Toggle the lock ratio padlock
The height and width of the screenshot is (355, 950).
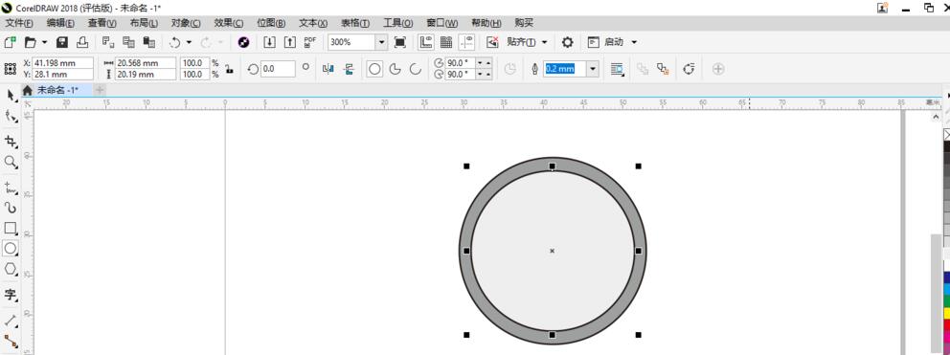click(x=230, y=69)
